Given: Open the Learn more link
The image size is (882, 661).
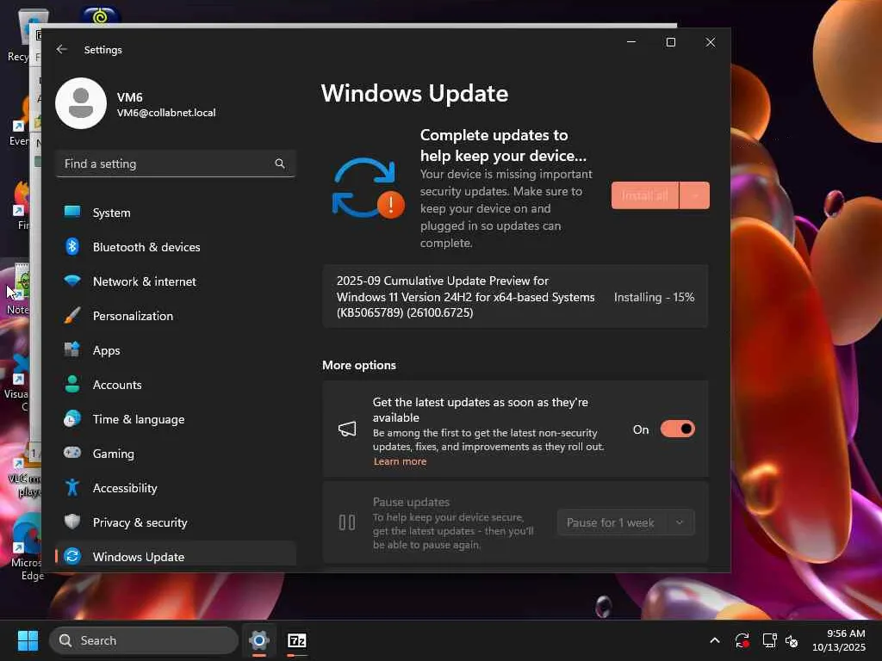Looking at the screenshot, I should (400, 461).
